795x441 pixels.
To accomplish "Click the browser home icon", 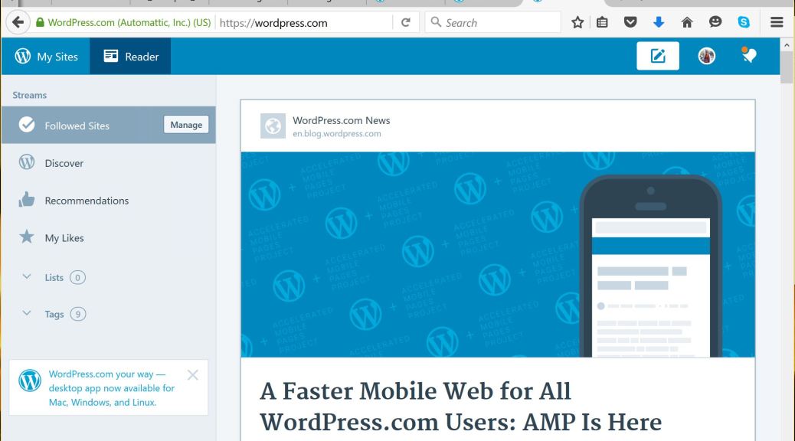I will coord(686,22).
